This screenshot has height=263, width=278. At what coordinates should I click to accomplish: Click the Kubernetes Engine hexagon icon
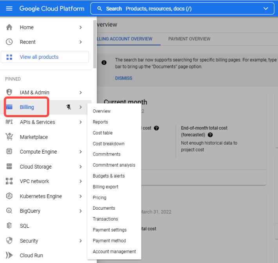click(x=9, y=196)
